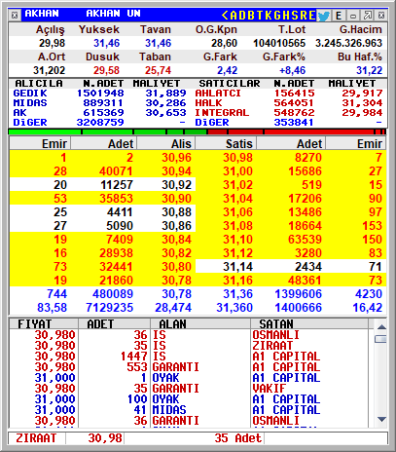Click the AKHAN symbol code in title bar
396x452 pixels.
[x=42, y=14]
